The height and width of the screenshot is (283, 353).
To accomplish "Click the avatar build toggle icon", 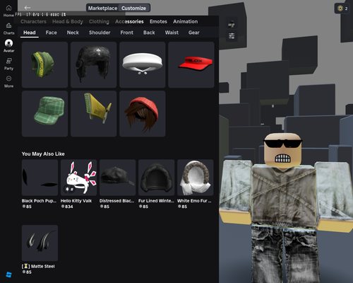I will [x=232, y=24].
